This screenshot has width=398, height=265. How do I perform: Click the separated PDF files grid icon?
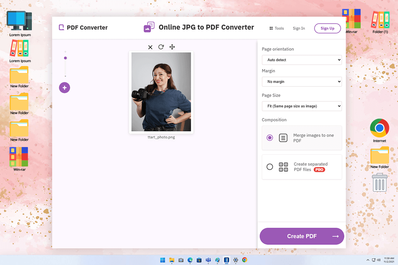(x=283, y=167)
